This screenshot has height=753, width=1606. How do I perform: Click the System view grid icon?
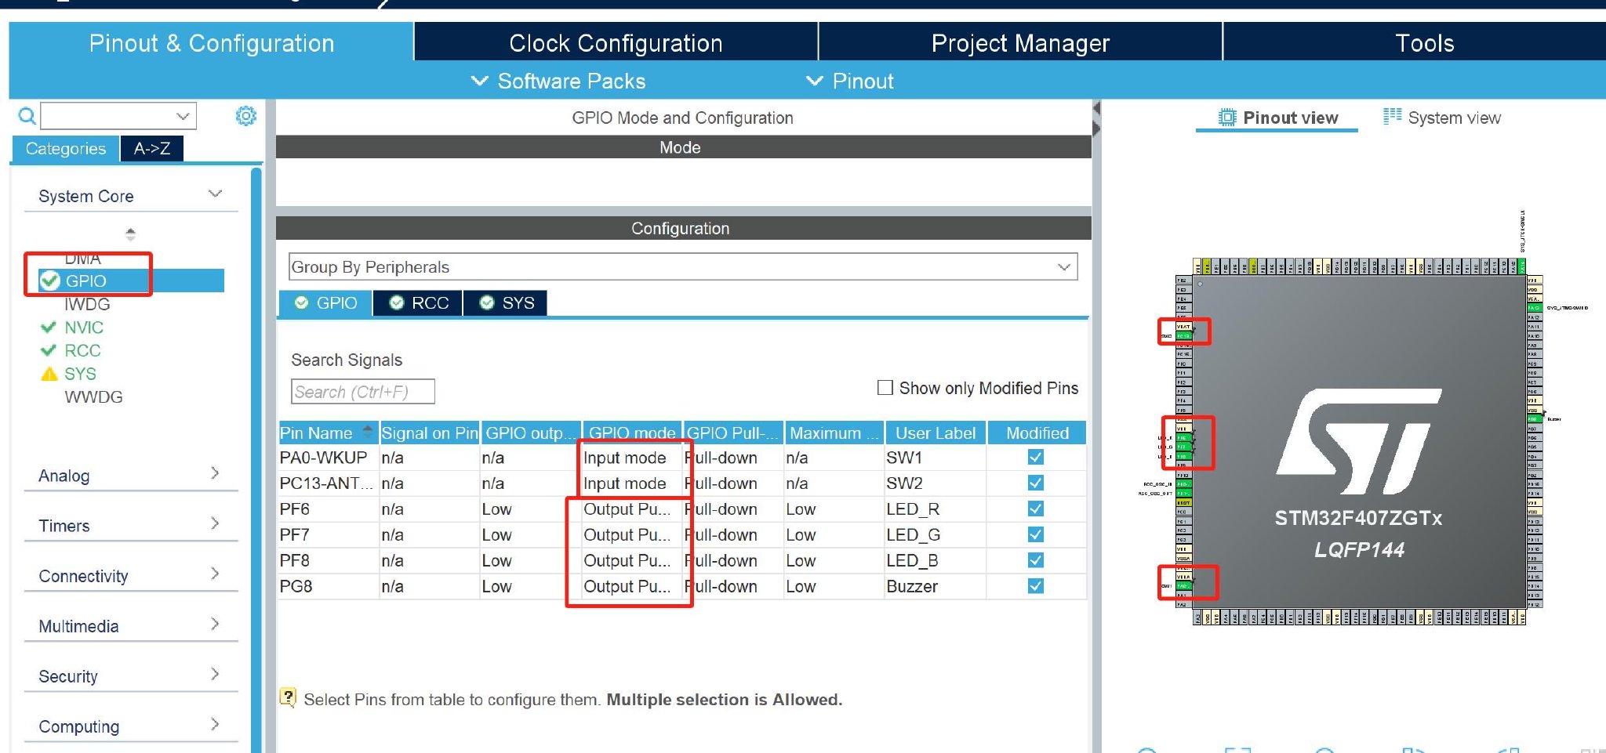point(1392,117)
